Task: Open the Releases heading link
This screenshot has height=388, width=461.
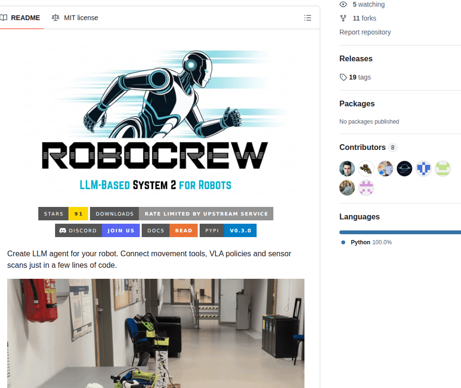Action: tap(356, 58)
